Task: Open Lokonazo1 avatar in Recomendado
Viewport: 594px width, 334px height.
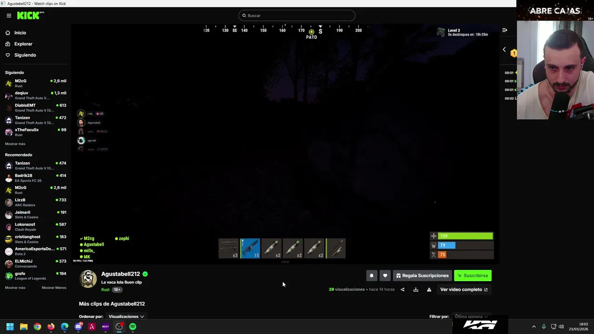Action: click(8, 227)
